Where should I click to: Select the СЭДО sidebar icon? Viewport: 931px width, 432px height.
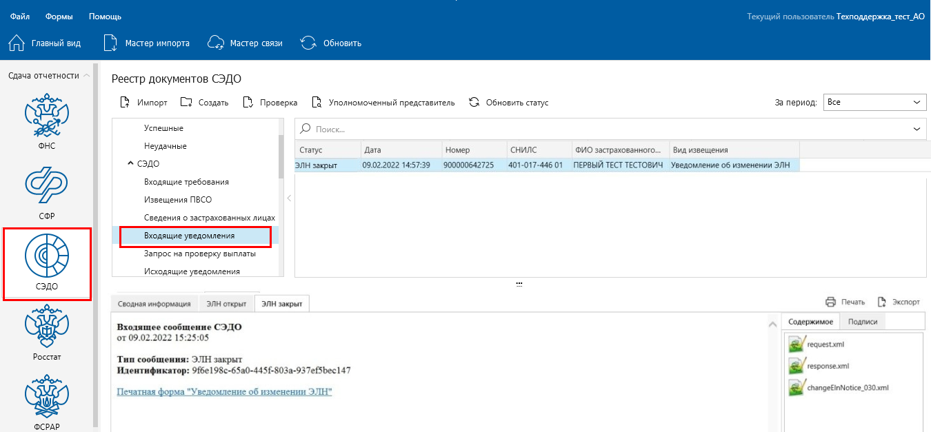47,256
